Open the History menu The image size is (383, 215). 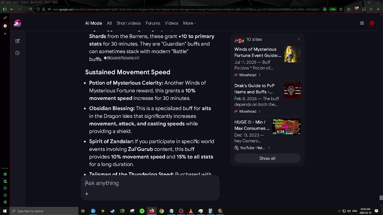(25, 2)
